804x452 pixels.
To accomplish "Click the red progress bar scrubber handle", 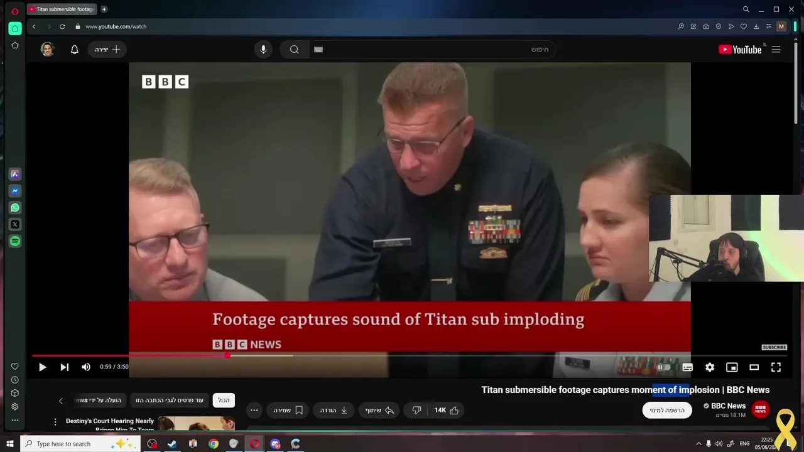I will [x=227, y=355].
